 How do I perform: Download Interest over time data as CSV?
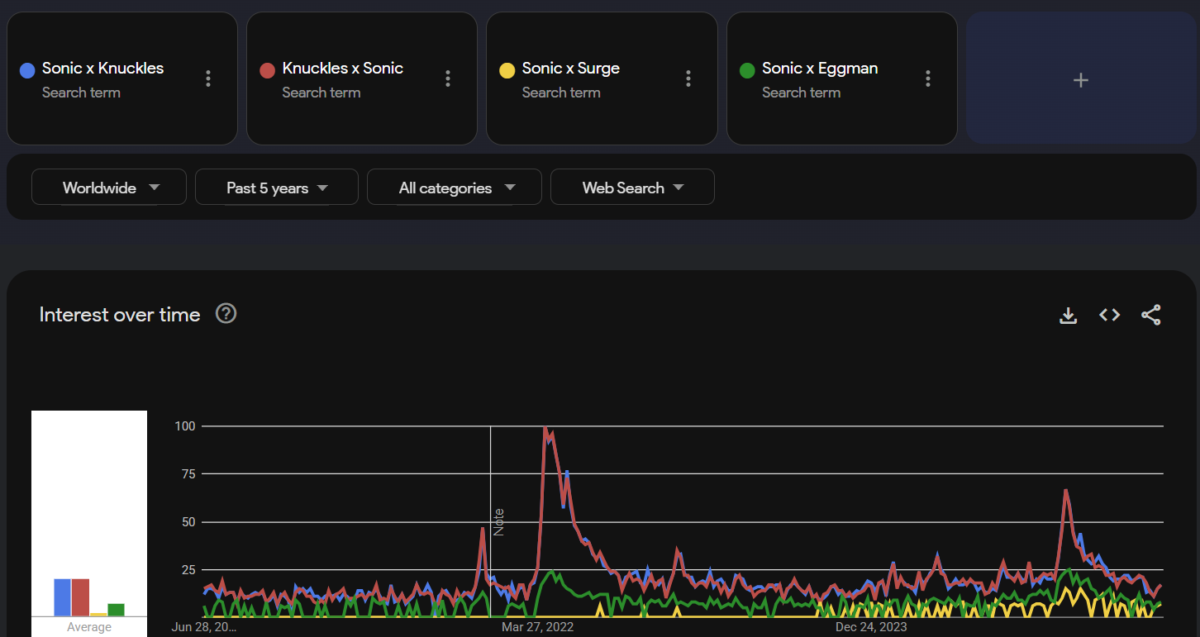click(x=1069, y=315)
